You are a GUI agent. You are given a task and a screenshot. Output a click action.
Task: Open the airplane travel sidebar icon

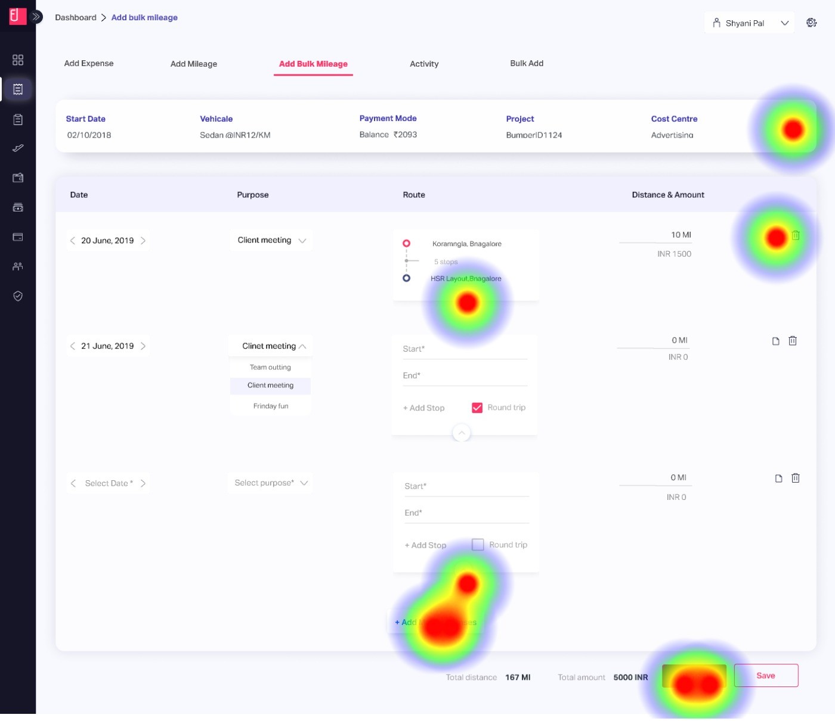(x=18, y=148)
